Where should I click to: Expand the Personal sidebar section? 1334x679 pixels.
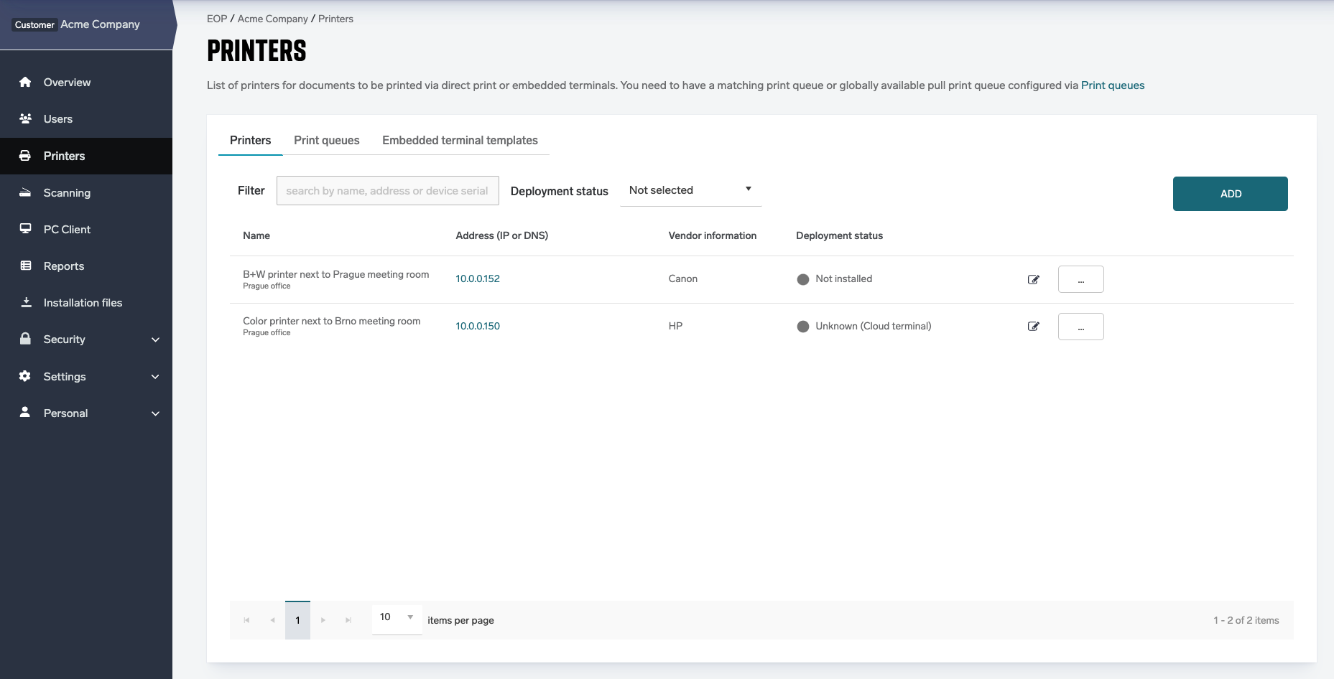coord(155,413)
